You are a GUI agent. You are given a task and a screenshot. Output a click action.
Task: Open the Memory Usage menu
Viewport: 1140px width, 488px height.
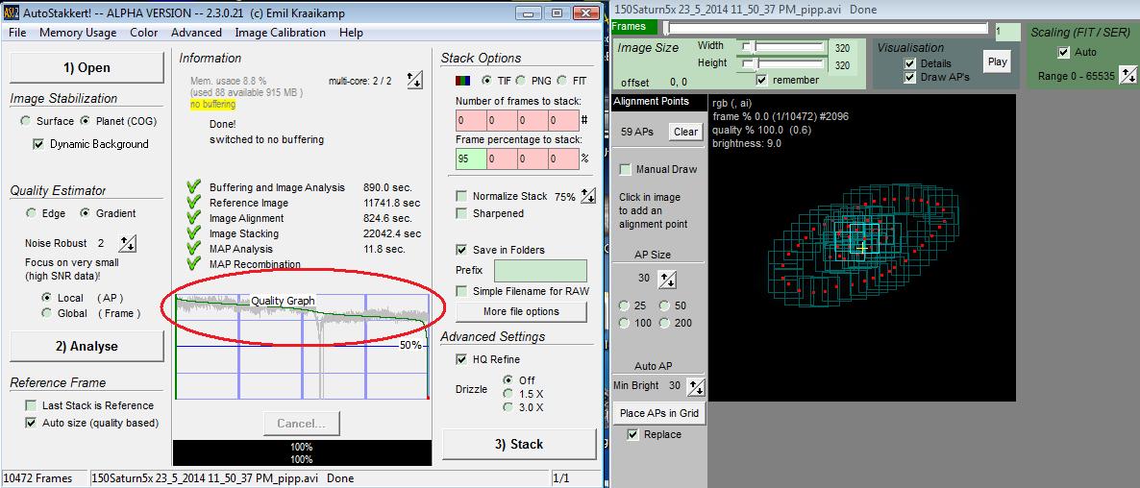click(x=78, y=33)
